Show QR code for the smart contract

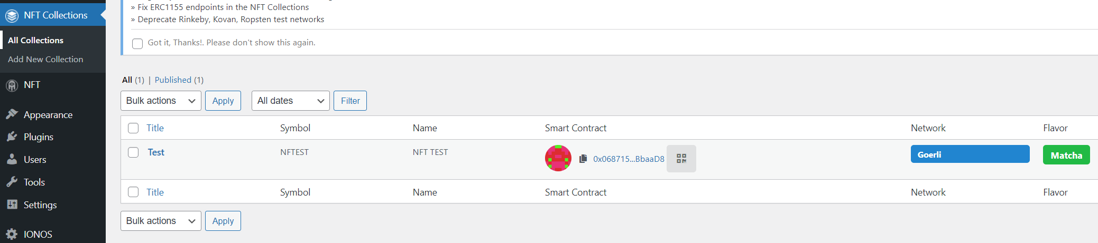tap(681, 159)
